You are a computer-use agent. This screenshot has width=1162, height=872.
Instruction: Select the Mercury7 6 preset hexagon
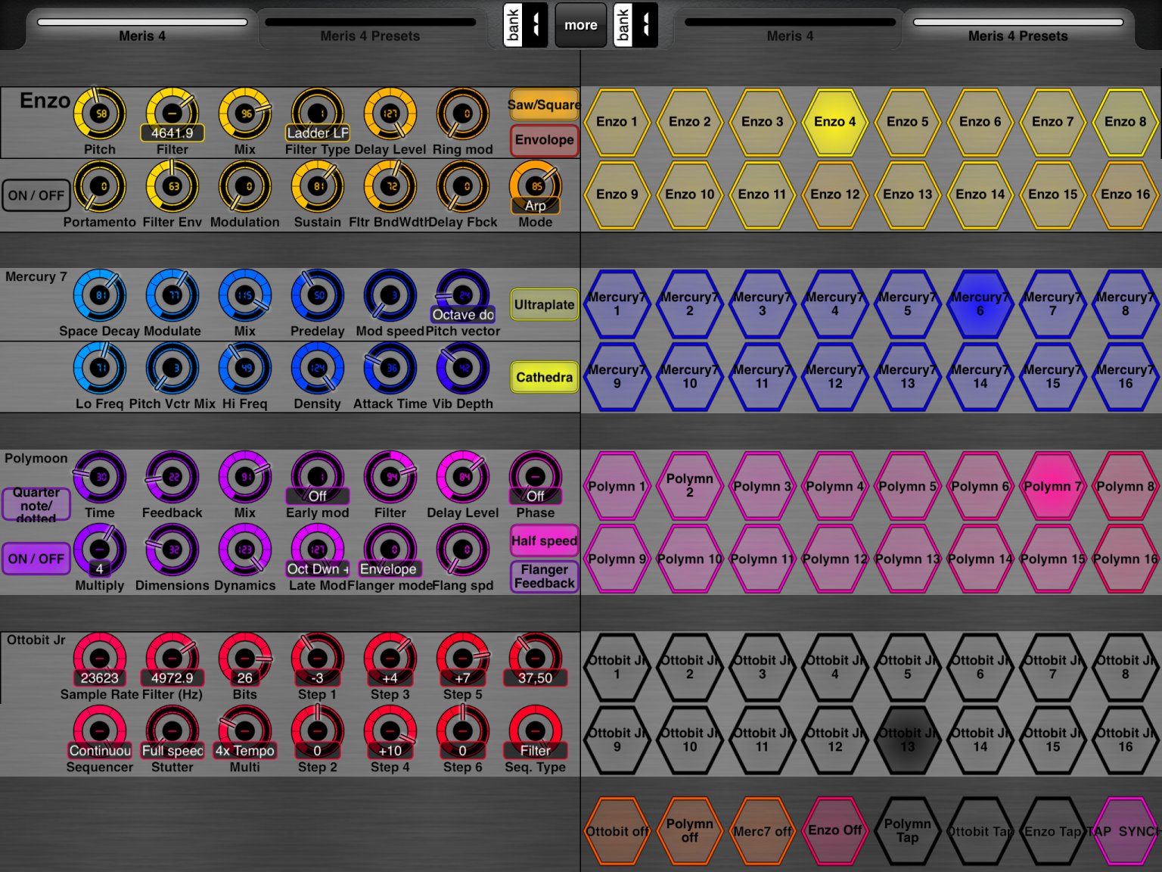click(x=980, y=304)
